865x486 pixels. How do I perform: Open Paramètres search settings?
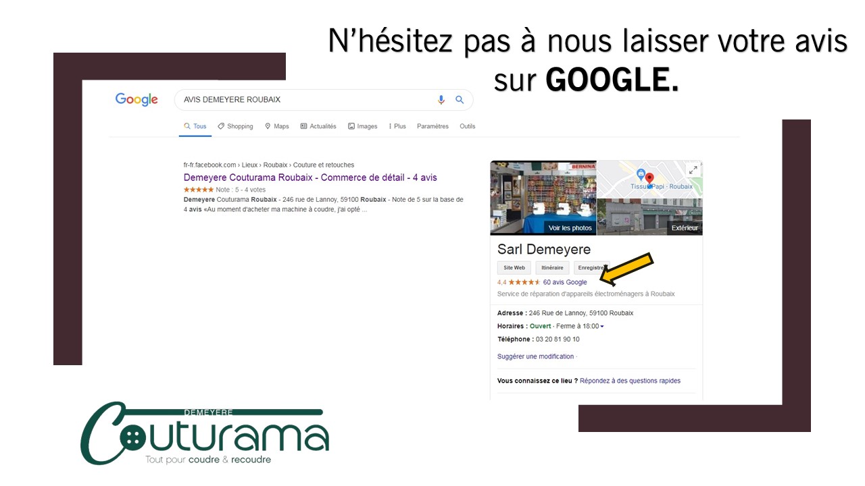click(x=432, y=126)
